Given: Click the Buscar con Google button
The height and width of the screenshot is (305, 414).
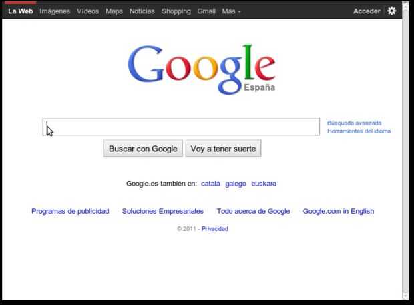Looking at the screenshot, I should 143,149.
